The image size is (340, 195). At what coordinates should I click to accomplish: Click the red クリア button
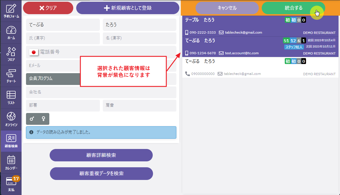click(x=48, y=8)
